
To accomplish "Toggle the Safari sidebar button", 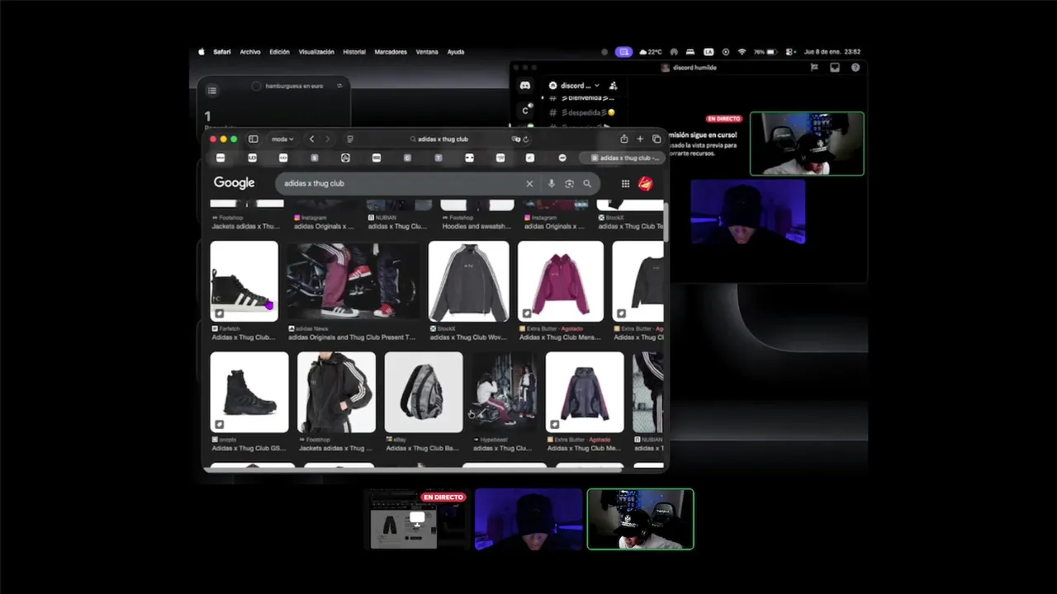I will pos(254,139).
